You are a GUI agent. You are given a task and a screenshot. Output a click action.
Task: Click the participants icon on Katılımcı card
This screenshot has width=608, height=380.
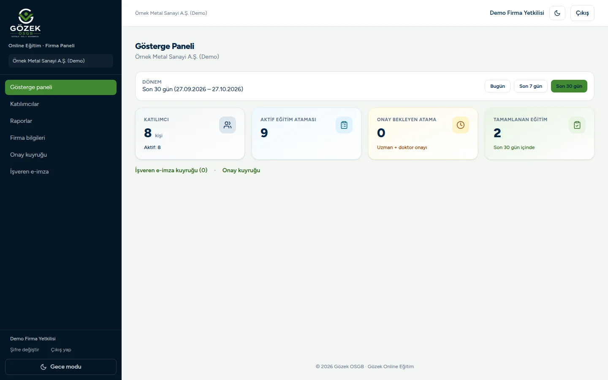pos(228,125)
